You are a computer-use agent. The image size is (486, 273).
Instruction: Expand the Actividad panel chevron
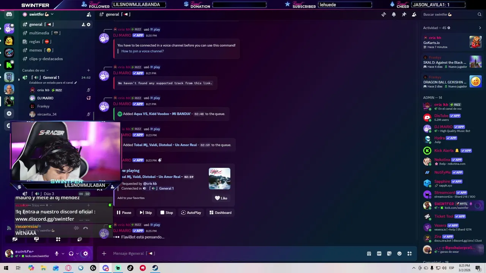coord(480,28)
